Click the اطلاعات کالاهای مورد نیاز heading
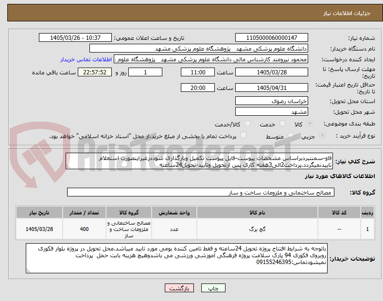This screenshot has width=383, height=301. [x=340, y=176]
